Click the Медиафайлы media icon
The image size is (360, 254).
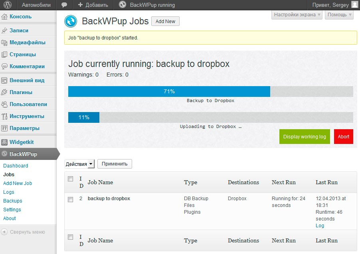4,42
